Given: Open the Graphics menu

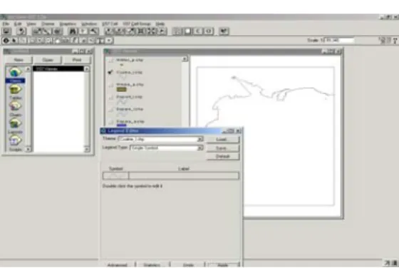Looking at the screenshot, I should coord(68,24).
